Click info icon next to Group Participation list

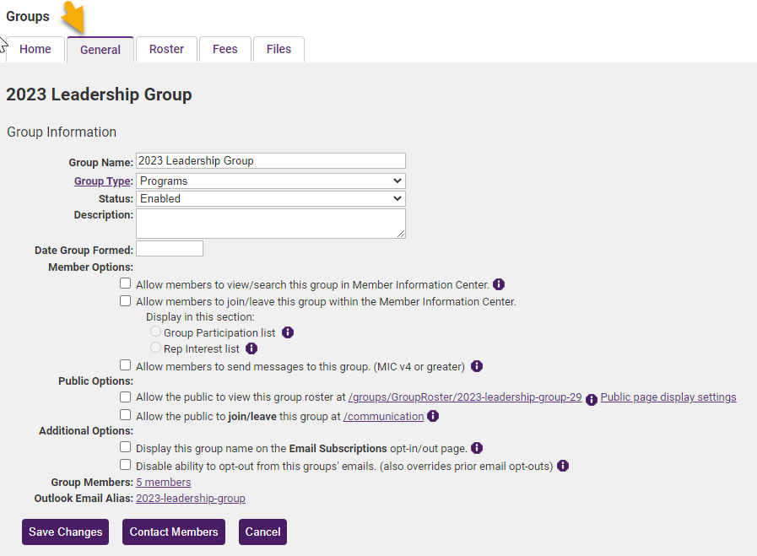point(288,332)
